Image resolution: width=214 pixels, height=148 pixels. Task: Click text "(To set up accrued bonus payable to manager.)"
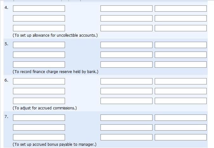55,145
